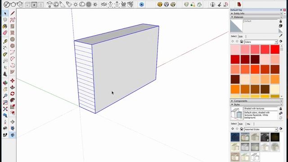Viewport: 288px width, 162px height.
Task: Activate the Pan hand tool
Action: click(5, 89)
